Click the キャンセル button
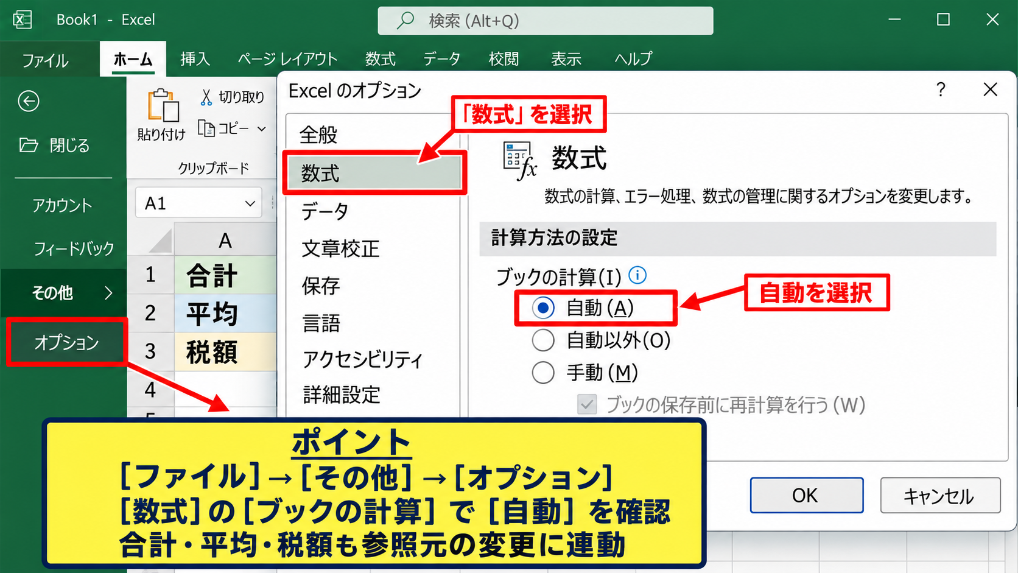 (940, 495)
